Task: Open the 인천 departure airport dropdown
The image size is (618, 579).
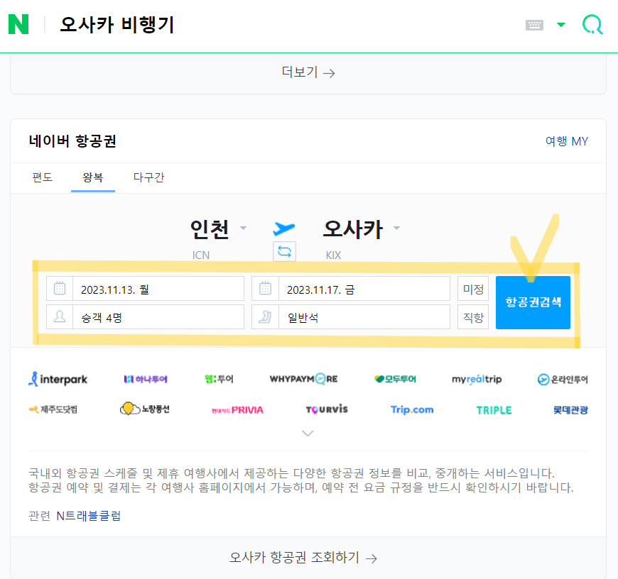Action: click(218, 229)
